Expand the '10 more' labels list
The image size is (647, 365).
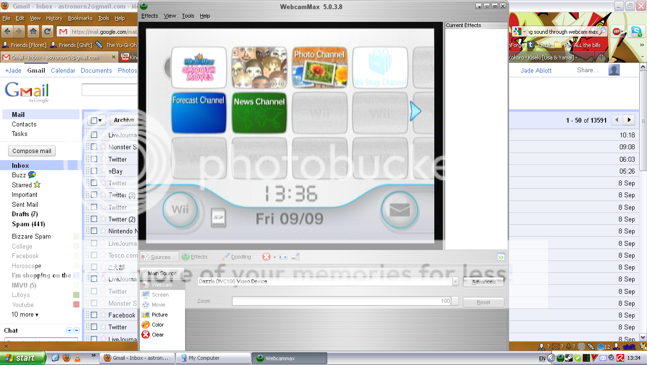point(25,315)
